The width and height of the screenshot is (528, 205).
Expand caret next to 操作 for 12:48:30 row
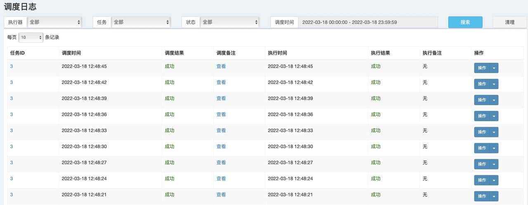[x=494, y=148]
